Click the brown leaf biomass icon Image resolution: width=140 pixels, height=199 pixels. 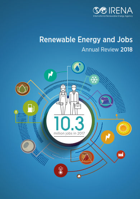(x=23, y=89)
